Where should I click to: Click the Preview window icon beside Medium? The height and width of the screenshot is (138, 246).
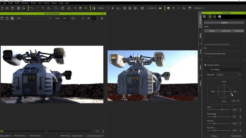[x=94, y=8]
